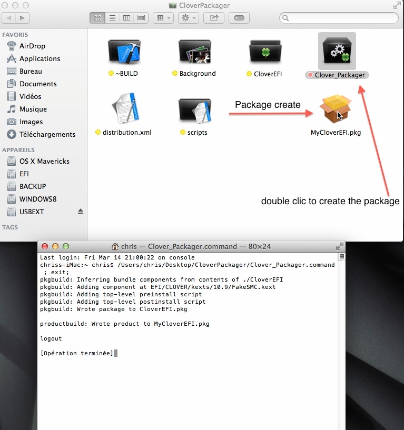This screenshot has width=404, height=430.
Task: Click the MyCloverEFI.pkg file name label
Action: click(x=336, y=132)
